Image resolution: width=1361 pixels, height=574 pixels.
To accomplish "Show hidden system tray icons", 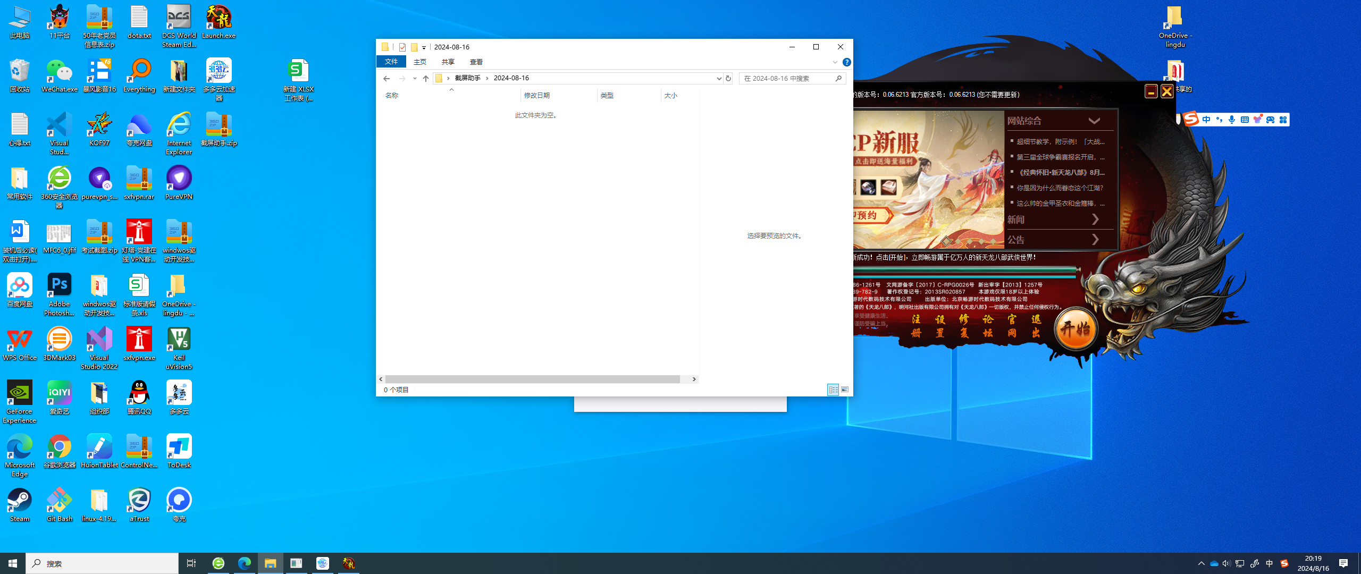I will [x=1202, y=563].
